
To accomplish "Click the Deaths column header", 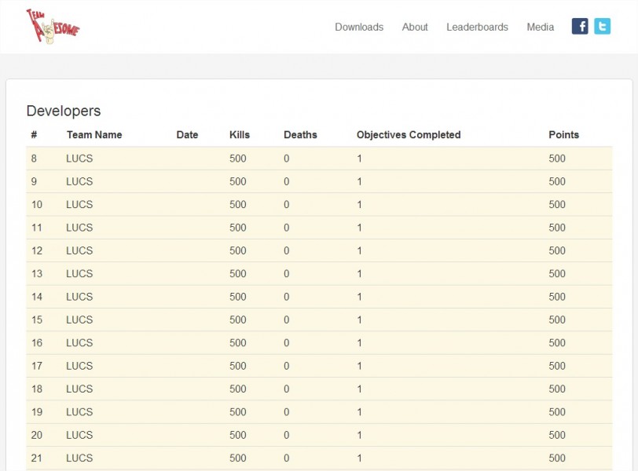I will pyautogui.click(x=300, y=135).
